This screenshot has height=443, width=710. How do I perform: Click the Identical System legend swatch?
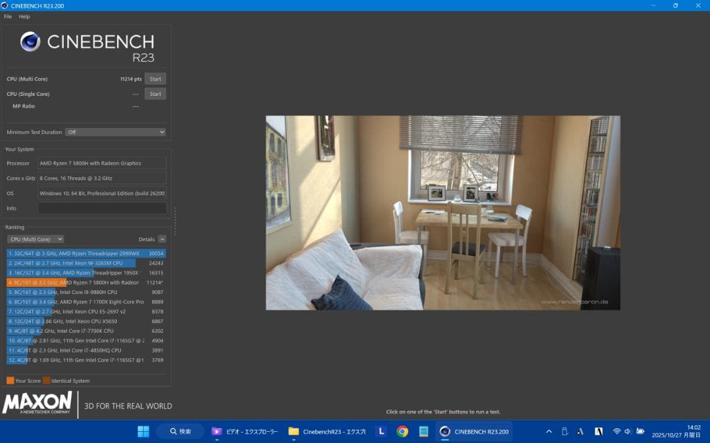tap(45, 381)
